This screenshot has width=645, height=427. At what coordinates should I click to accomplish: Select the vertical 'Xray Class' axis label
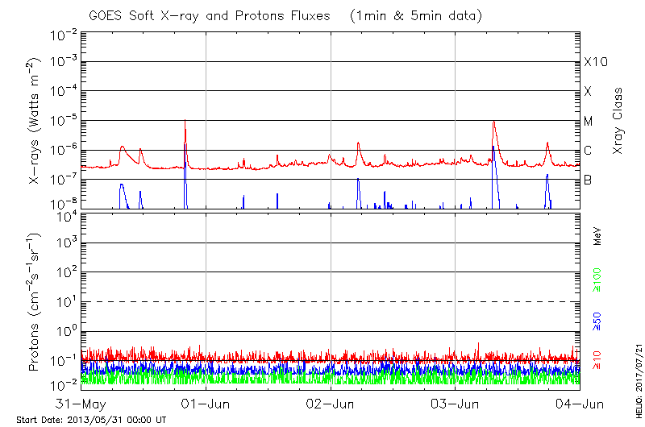(618, 121)
